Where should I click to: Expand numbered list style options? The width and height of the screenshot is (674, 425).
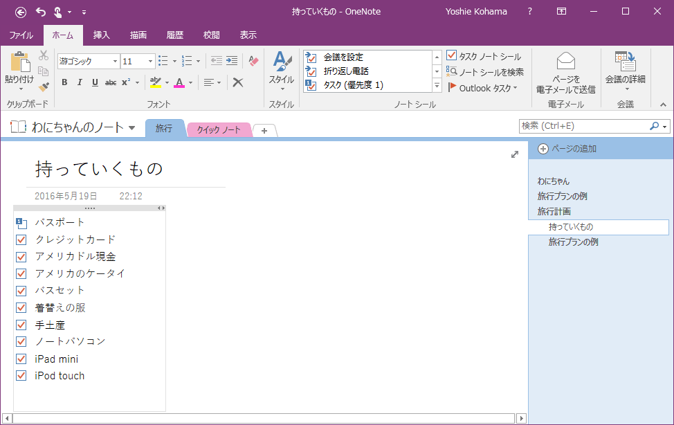198,61
